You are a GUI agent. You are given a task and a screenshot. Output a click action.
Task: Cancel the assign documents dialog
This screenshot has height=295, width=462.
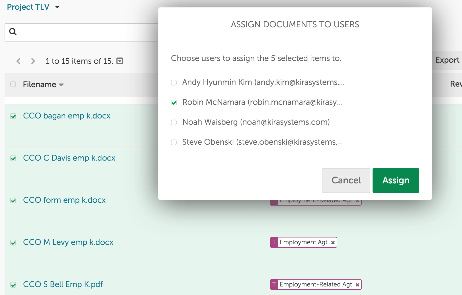(346, 181)
